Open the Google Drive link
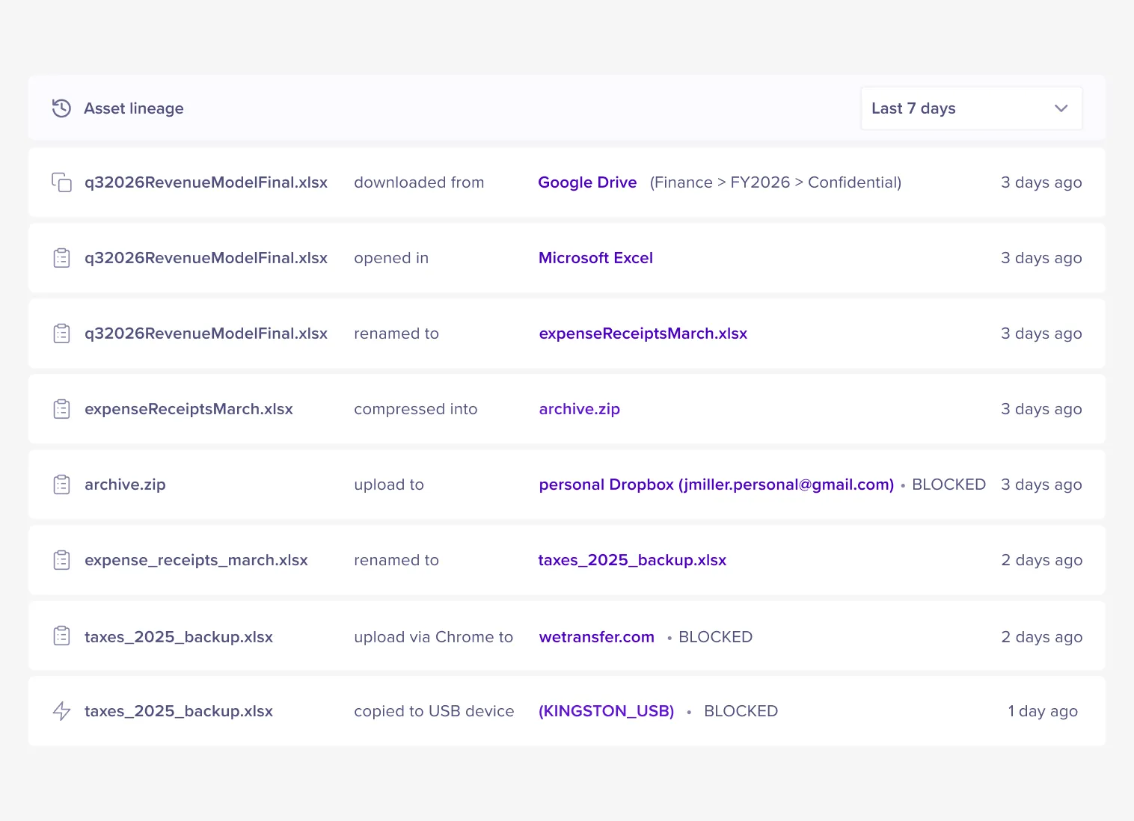 [587, 182]
